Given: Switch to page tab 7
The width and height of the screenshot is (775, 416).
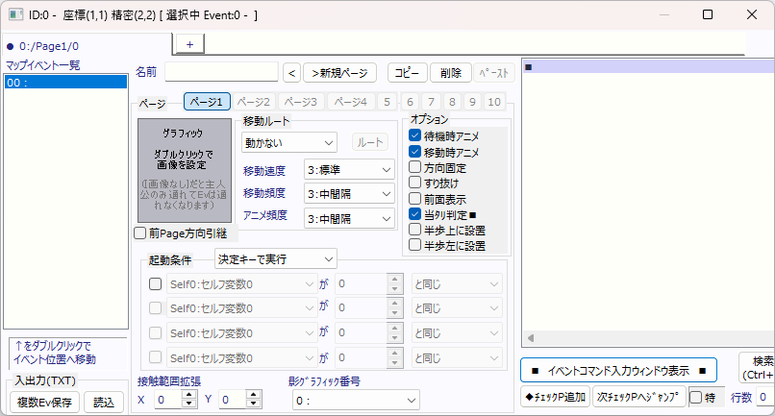Looking at the screenshot, I should tap(431, 102).
